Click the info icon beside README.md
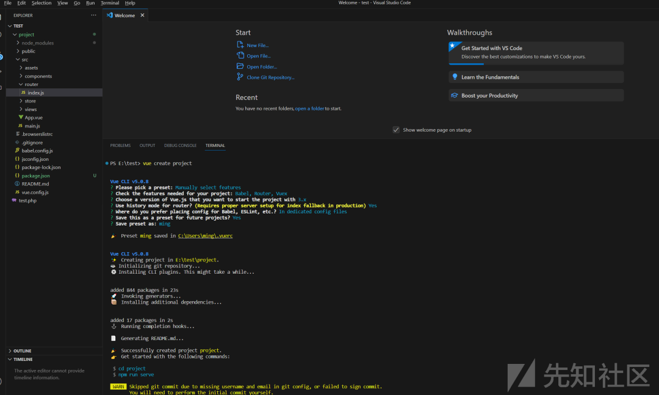 (x=17, y=183)
